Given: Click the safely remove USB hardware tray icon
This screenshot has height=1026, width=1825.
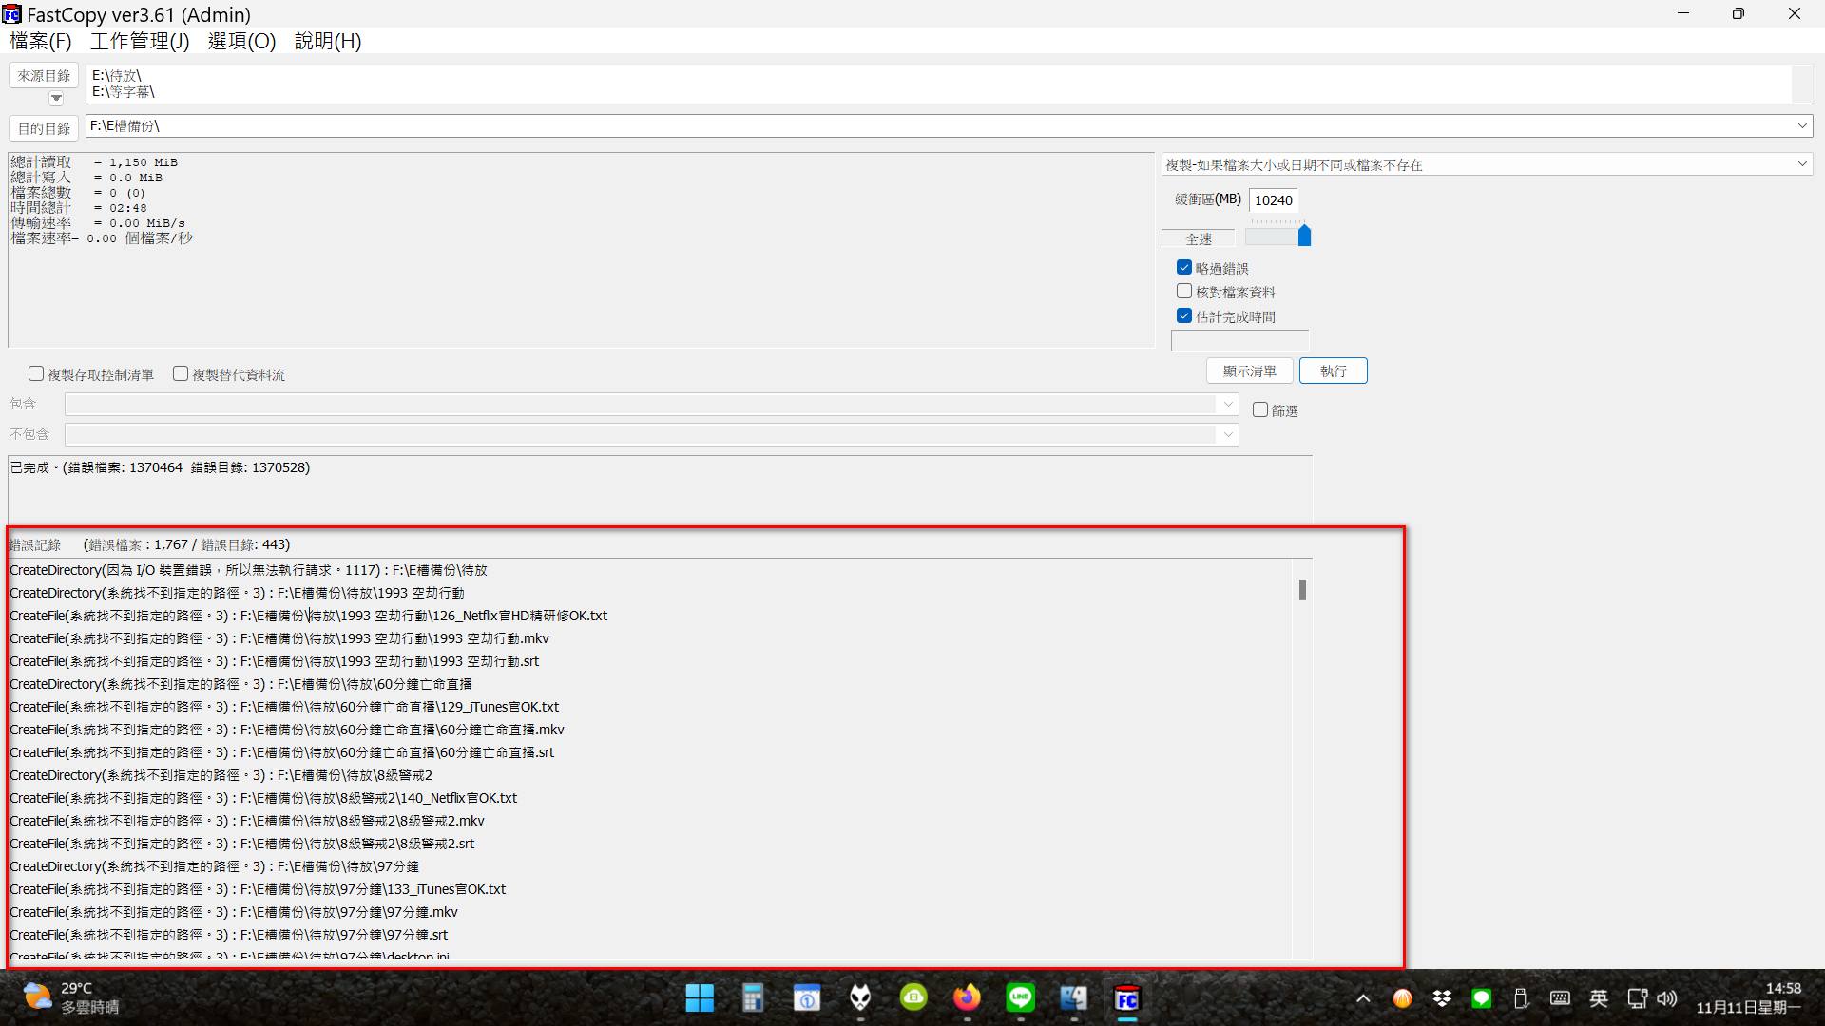Looking at the screenshot, I should pyautogui.click(x=1520, y=998).
